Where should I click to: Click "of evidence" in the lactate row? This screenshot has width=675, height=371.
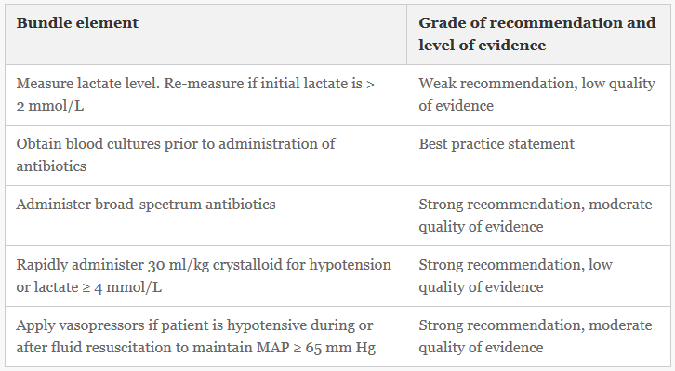point(456,106)
